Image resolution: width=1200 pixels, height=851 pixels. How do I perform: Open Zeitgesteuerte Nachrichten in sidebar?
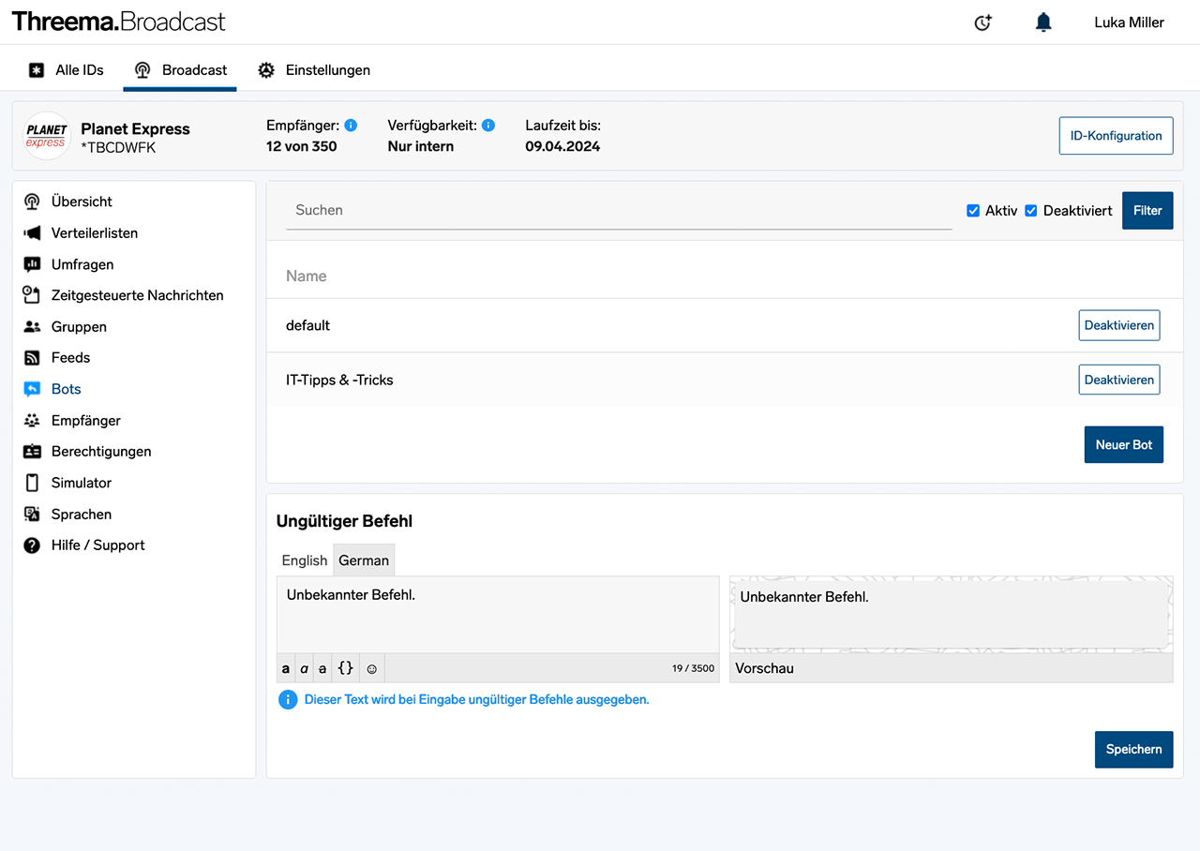click(x=138, y=295)
